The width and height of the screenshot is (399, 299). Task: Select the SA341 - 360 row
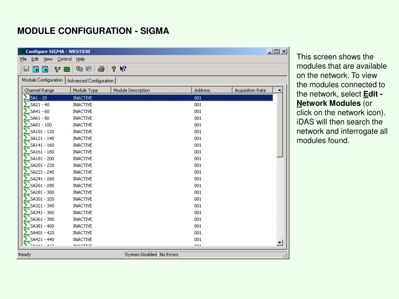[x=148, y=212]
